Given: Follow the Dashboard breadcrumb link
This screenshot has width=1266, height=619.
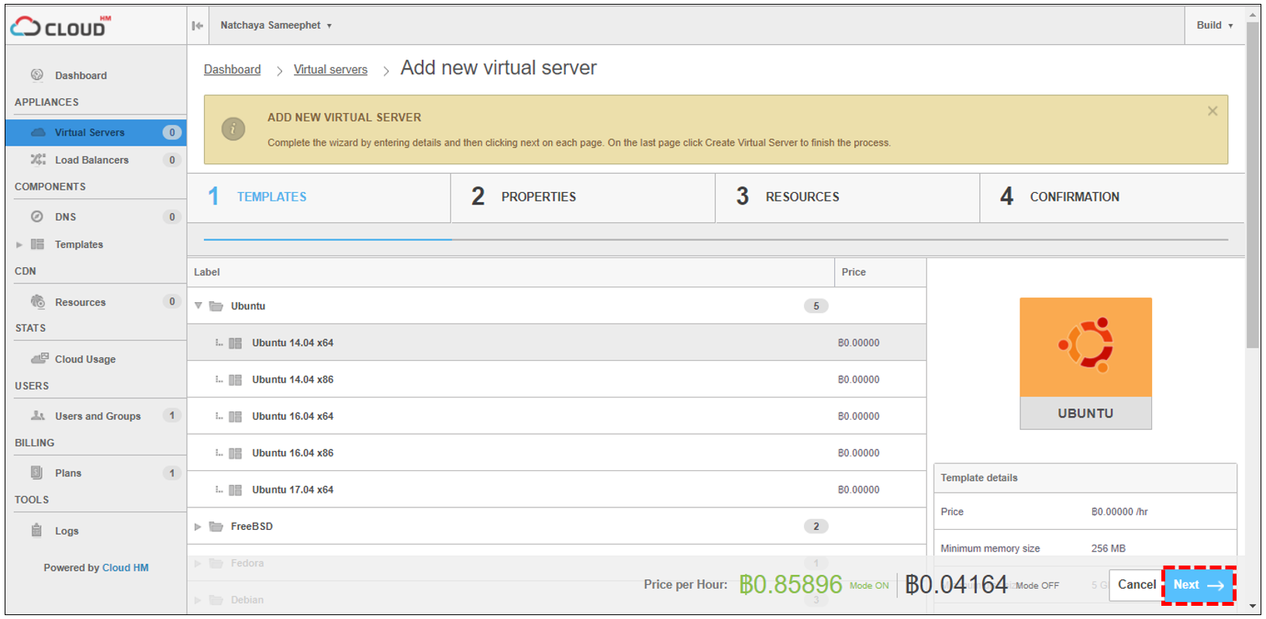Looking at the screenshot, I should click(x=232, y=70).
